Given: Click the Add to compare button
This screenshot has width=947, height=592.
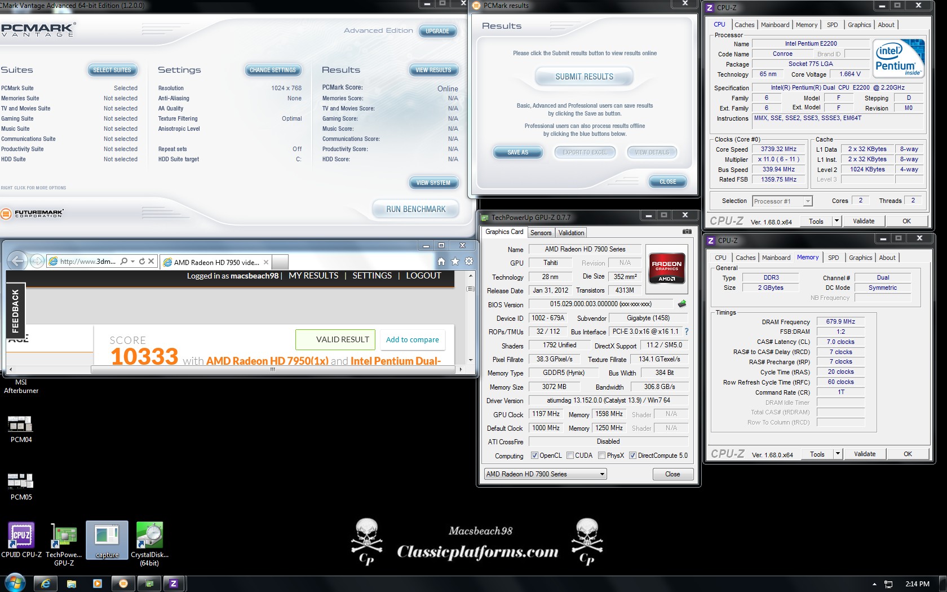Looking at the screenshot, I should click(413, 339).
